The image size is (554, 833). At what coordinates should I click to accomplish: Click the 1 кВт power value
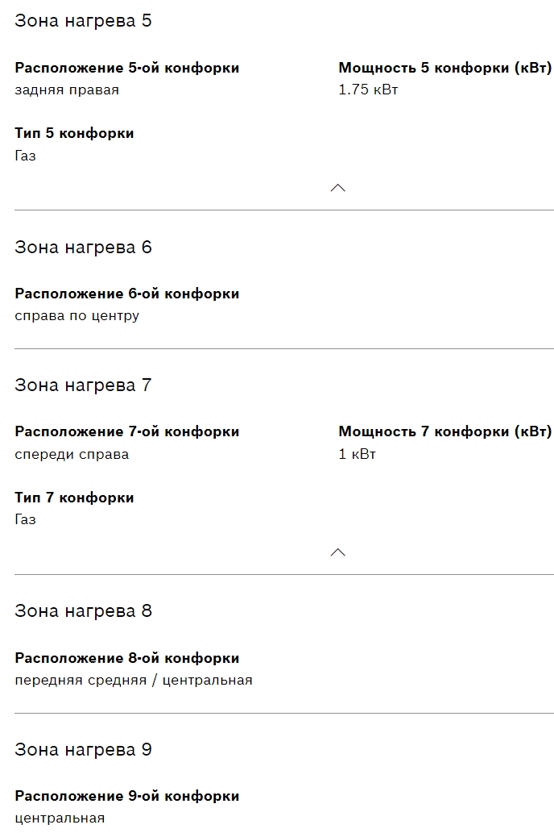point(357,454)
